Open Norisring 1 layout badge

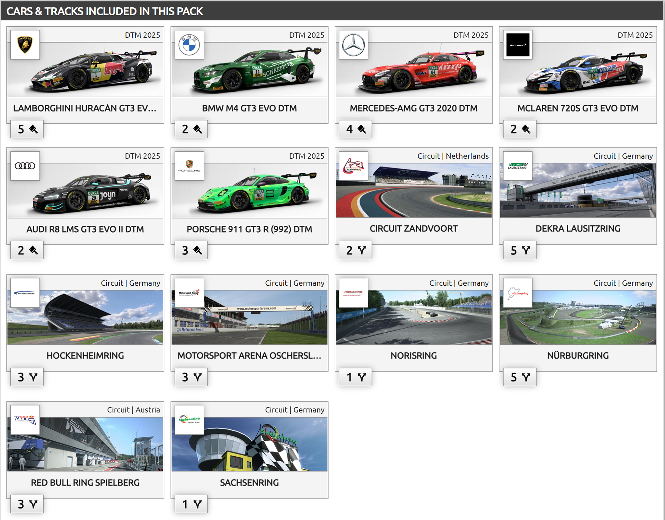pyautogui.click(x=355, y=377)
